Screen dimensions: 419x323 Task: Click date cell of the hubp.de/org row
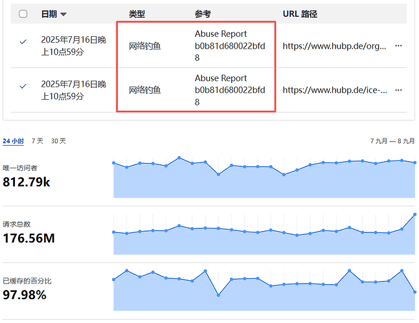click(73, 46)
